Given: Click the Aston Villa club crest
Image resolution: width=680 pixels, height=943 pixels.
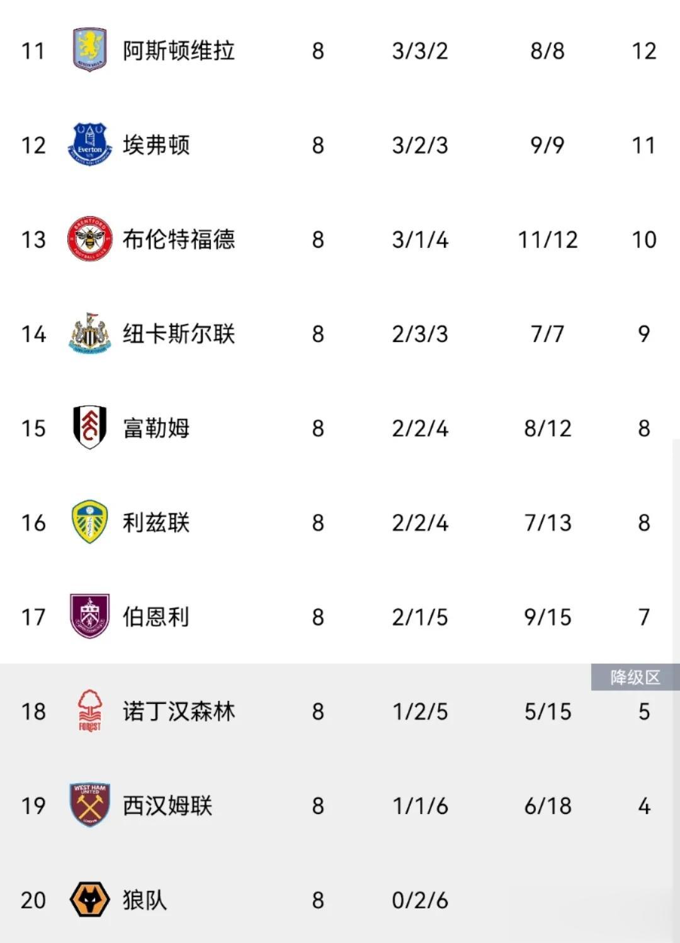Looking at the screenshot, I should 89,50.
